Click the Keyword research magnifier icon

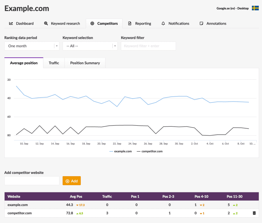(46, 24)
